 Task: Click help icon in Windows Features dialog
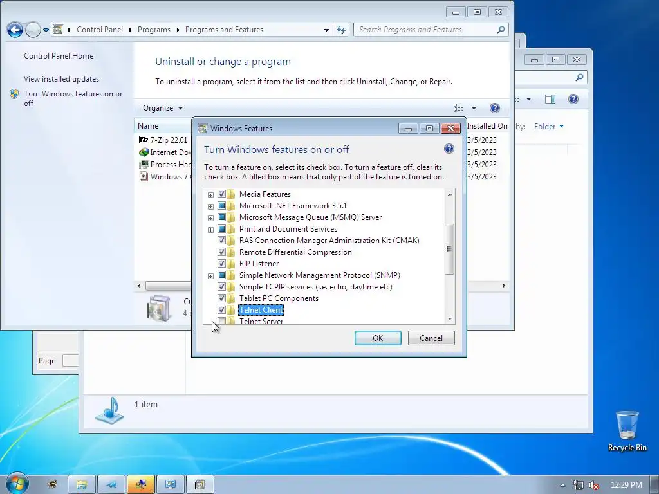(x=449, y=149)
